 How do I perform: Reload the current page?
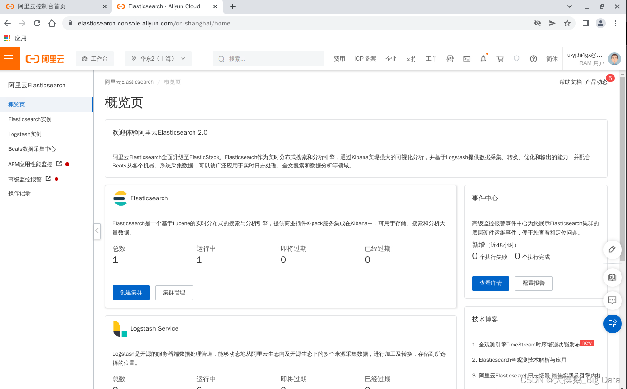37,23
